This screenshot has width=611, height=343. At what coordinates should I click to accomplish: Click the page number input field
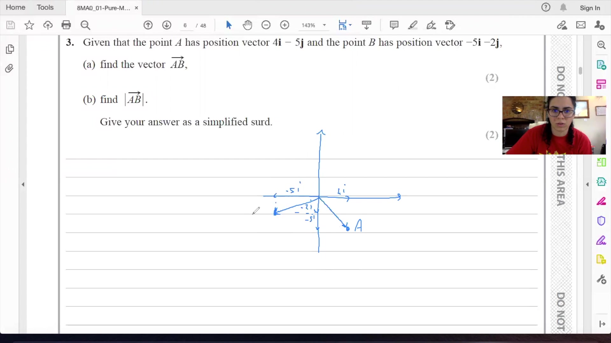tap(185, 25)
